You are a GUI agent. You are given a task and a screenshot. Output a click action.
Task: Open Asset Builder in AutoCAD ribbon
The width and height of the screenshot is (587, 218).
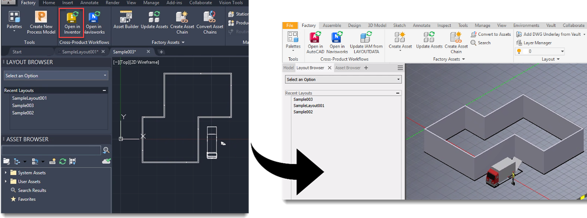click(126, 21)
